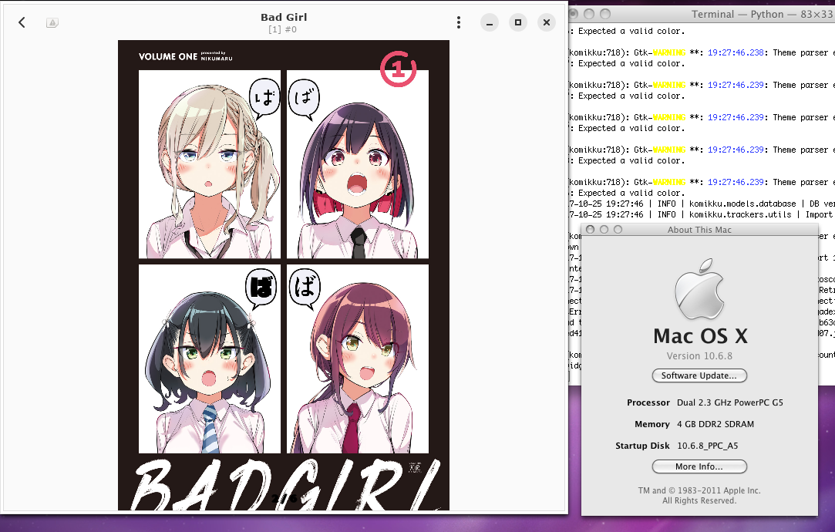
Task: Close the About This Mac window
Action: [x=589, y=229]
